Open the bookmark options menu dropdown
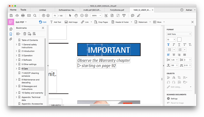Viewport: 204px width, 117px height. click(18, 34)
